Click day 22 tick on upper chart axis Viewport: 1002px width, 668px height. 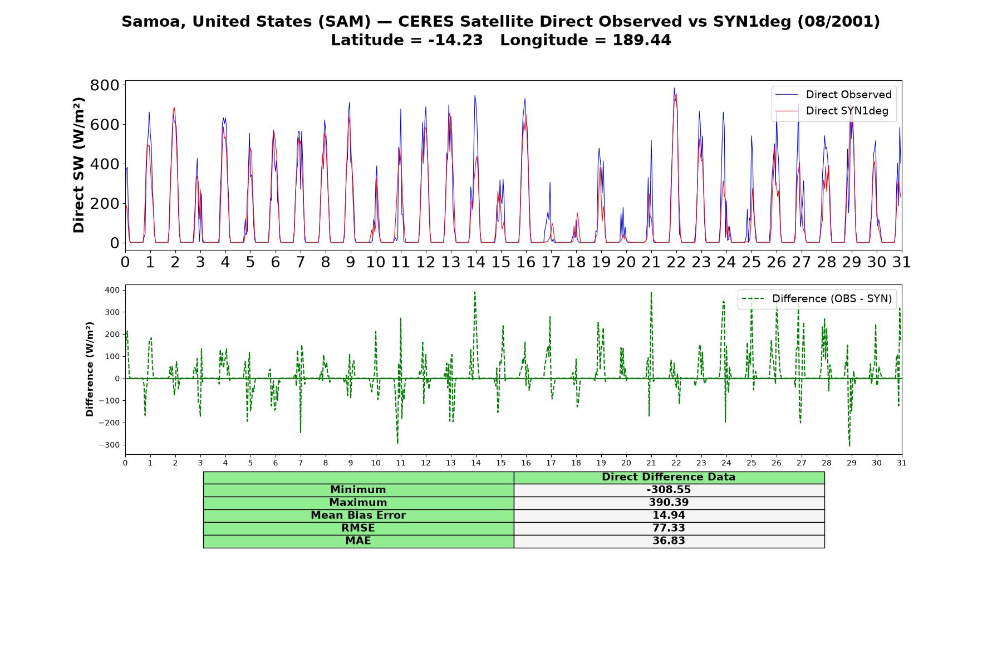676,262
